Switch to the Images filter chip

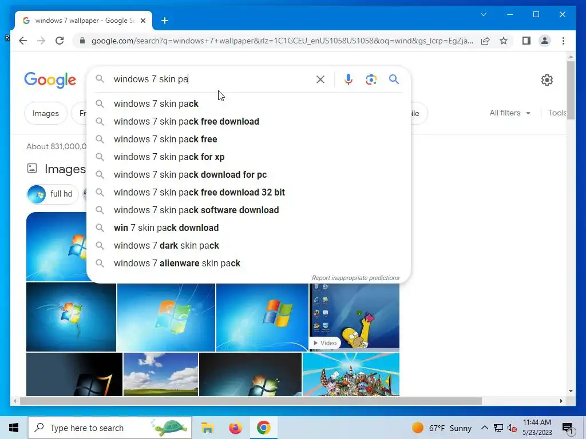tap(46, 113)
